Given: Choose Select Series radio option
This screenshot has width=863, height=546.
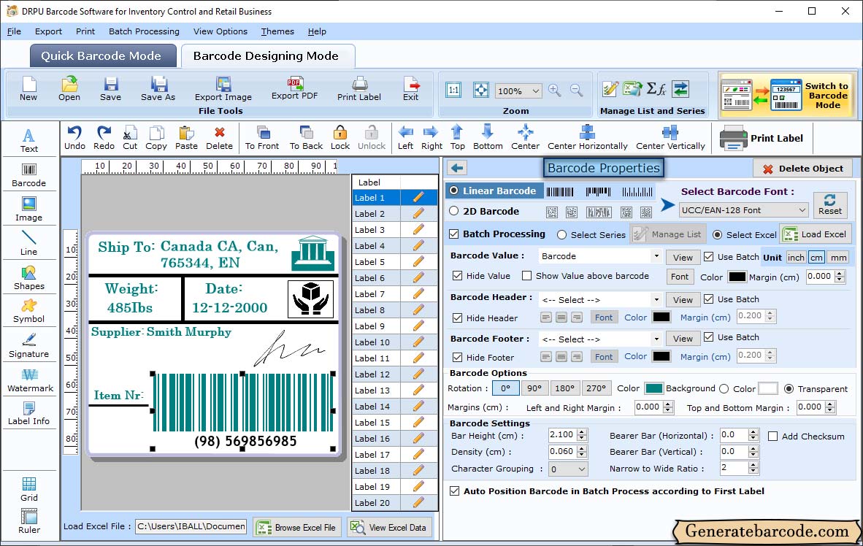Looking at the screenshot, I should (561, 235).
